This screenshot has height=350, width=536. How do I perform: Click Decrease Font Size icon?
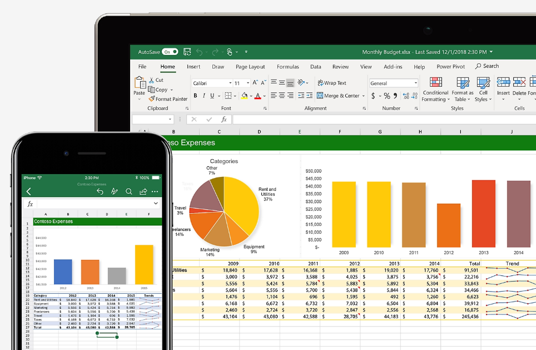click(263, 83)
